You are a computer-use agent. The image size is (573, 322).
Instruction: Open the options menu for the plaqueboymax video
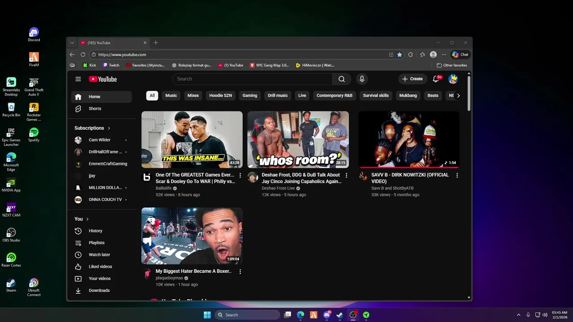pyautogui.click(x=240, y=271)
